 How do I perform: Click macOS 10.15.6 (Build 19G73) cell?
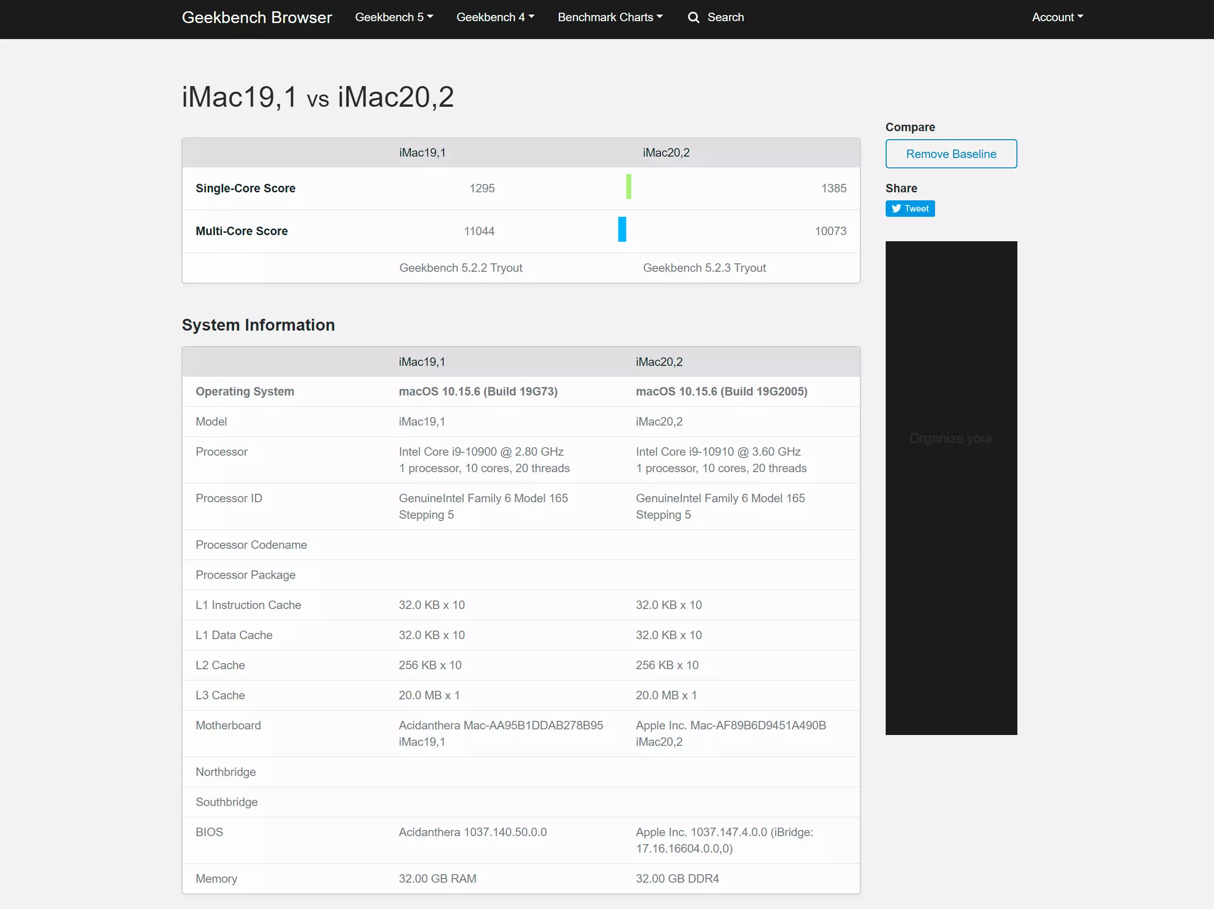point(477,391)
